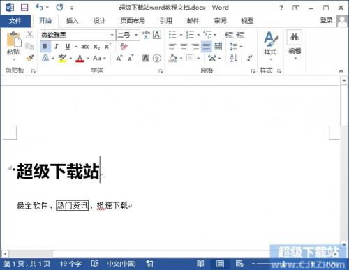Apply text effects outlined A
This screenshot has width=349, height=270.
(x=45, y=58)
